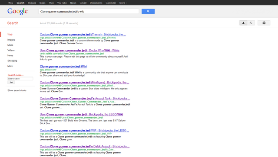Viewport: 278px width, 157px height.
Task: Filter by Images in left sidebar
Action: (11, 40)
